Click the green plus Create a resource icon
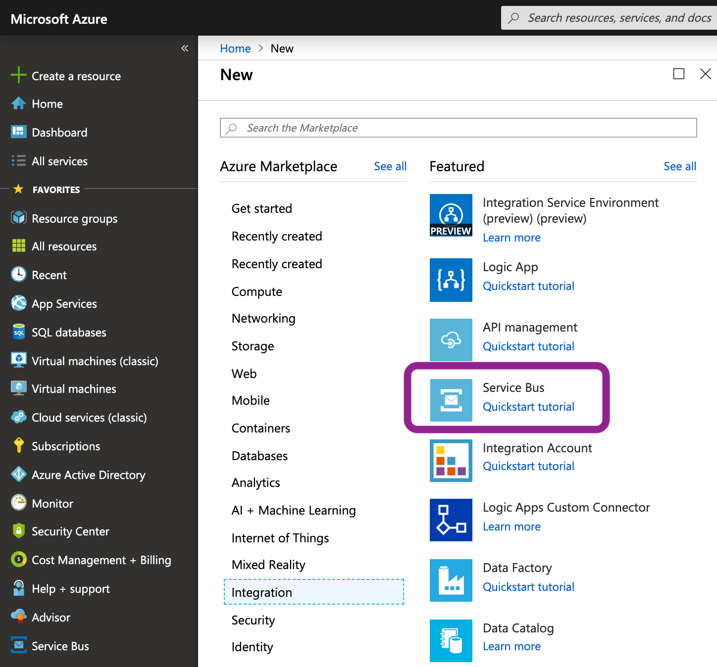Screen dimensions: 717x667 click(x=18, y=75)
